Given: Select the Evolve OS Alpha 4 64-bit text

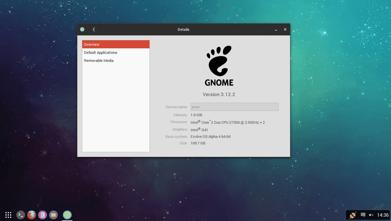Looking at the screenshot, I should click(x=211, y=136).
